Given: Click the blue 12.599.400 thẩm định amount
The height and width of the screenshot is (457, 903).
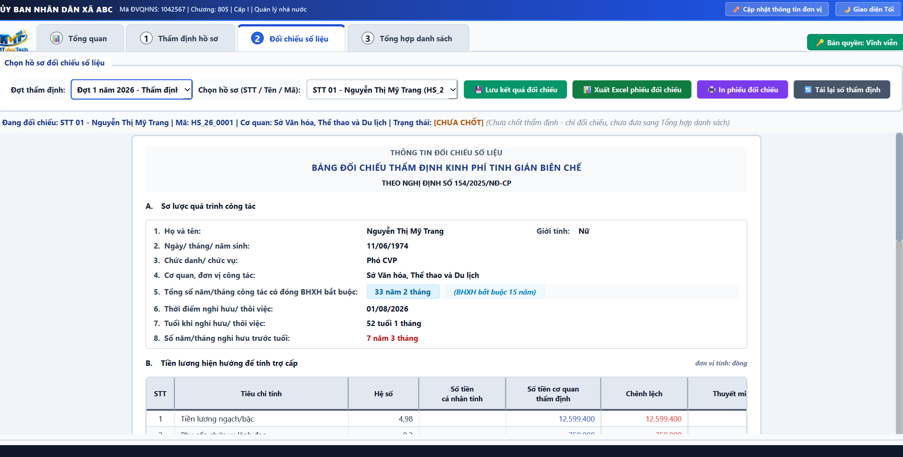Looking at the screenshot, I should coord(576,419).
